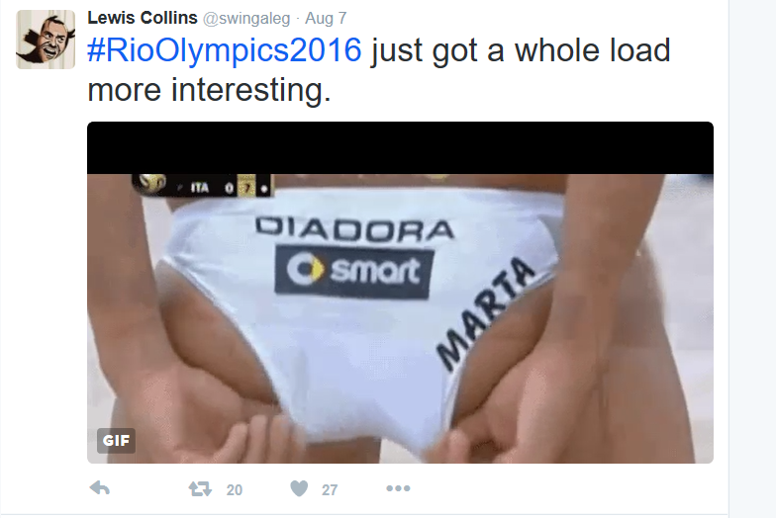Reply to the tweet with arrow icon
The width and height of the screenshot is (776, 518).
pyautogui.click(x=100, y=488)
